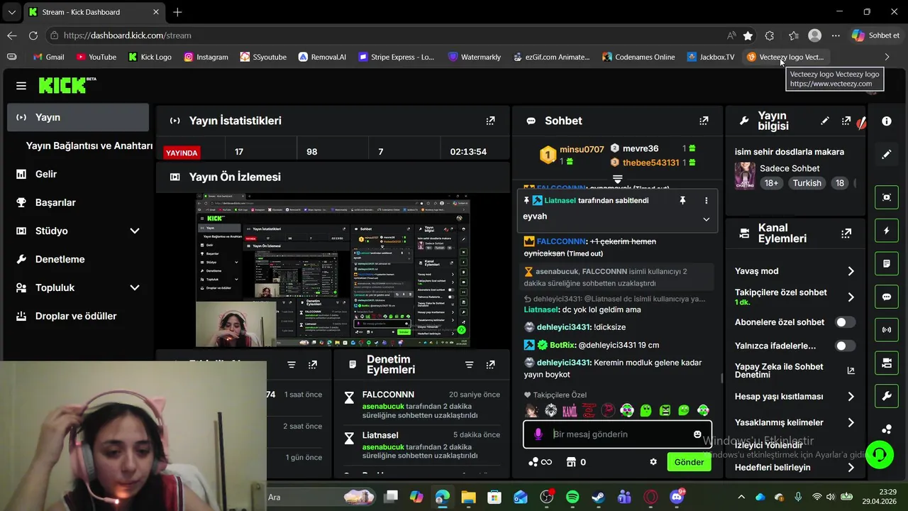
Task: Show more bookmarks overflow arrow
Action: [x=887, y=57]
